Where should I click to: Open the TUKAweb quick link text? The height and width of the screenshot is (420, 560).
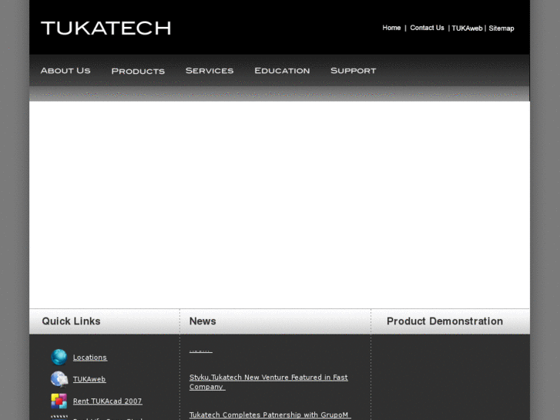point(89,379)
